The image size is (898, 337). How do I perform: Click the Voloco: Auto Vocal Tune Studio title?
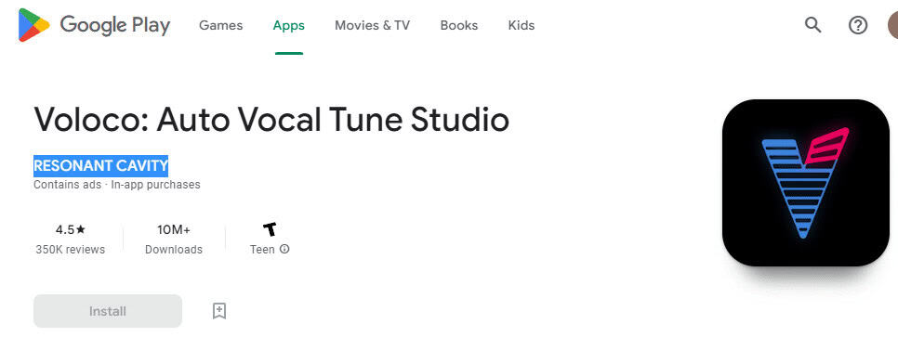[x=271, y=120]
